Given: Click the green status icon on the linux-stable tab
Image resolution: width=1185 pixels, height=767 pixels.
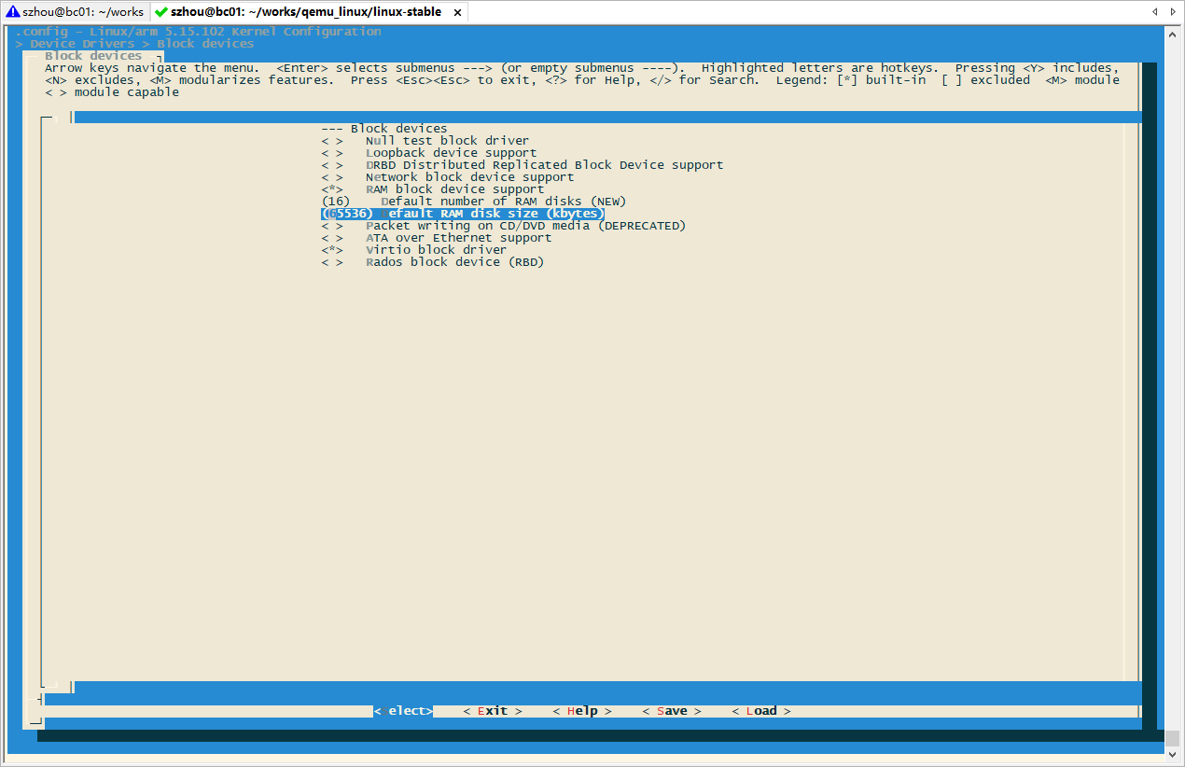Looking at the screenshot, I should pyautogui.click(x=162, y=12).
